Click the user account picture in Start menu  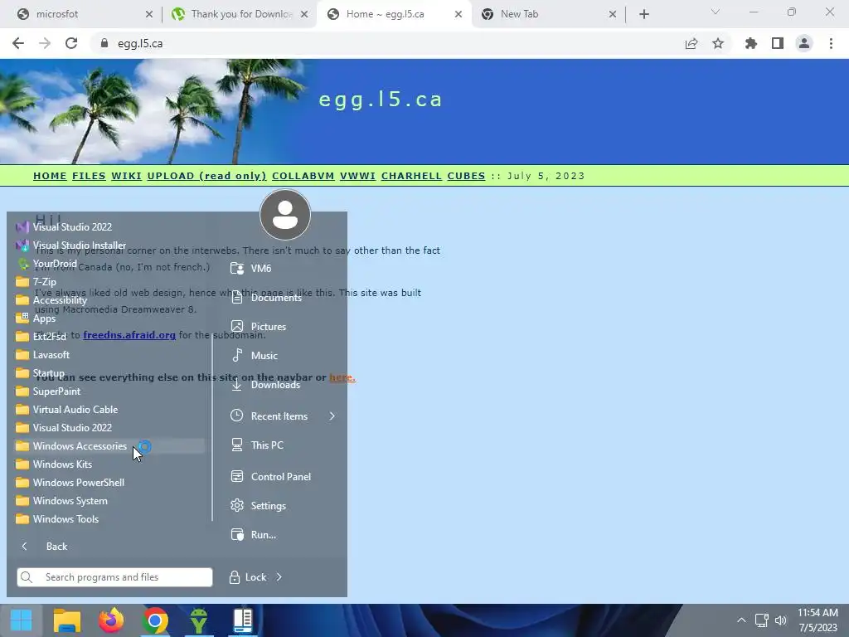coord(285,215)
